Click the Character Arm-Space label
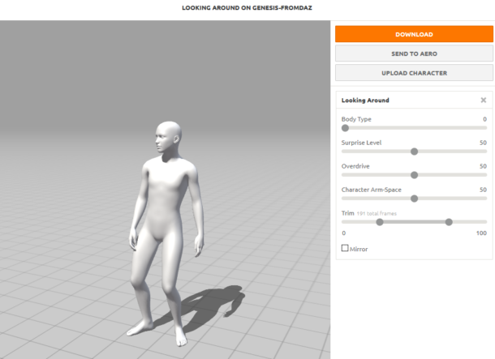 [372, 190]
